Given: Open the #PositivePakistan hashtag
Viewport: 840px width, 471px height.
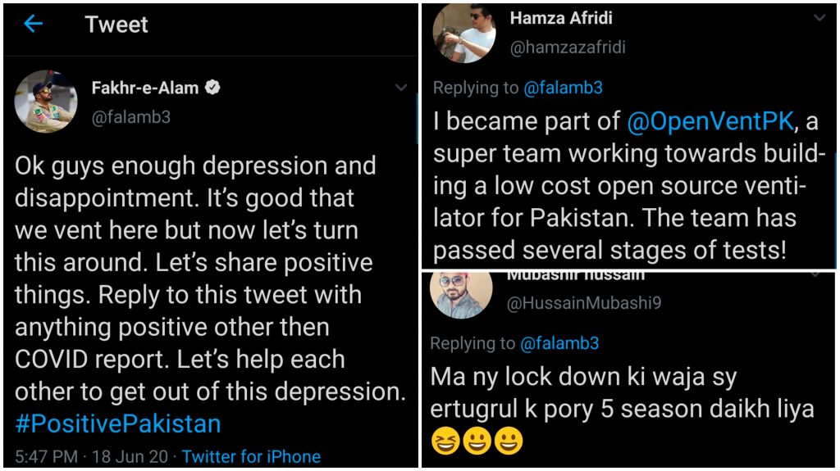Looking at the screenshot, I should 117,423.
